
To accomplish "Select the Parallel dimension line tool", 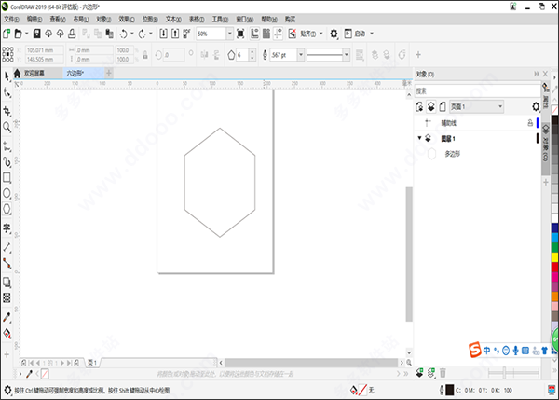I will [7, 247].
